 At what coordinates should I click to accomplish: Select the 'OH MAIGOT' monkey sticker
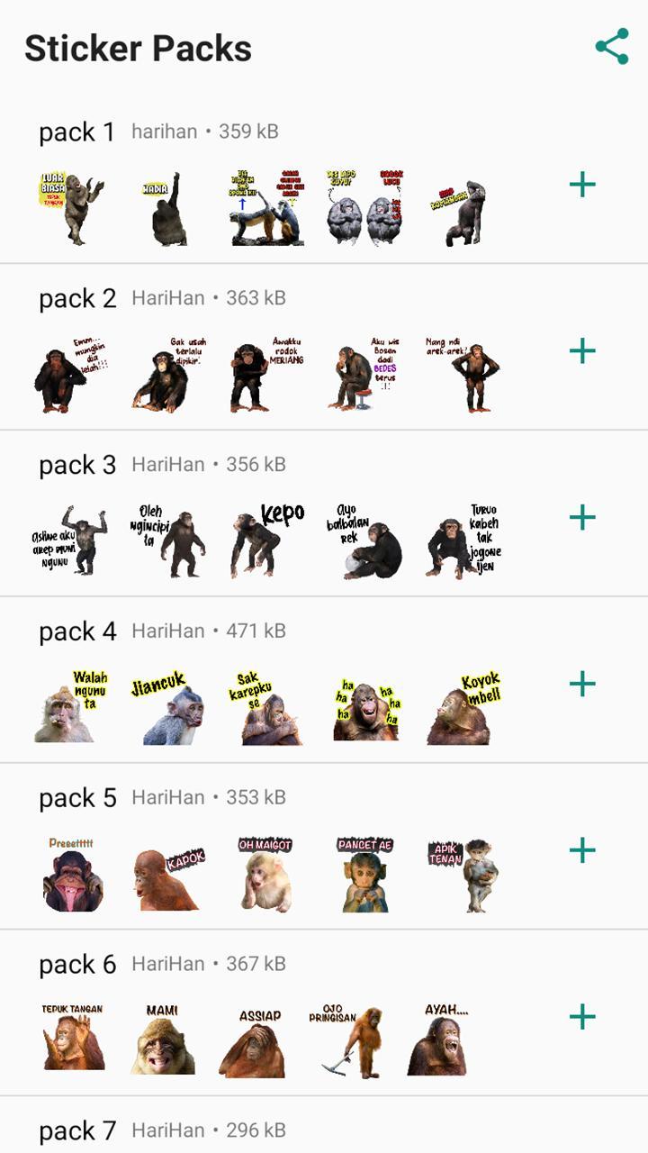pyautogui.click(x=266, y=874)
